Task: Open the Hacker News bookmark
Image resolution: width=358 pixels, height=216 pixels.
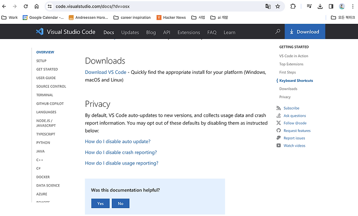Action: pyautogui.click(x=171, y=17)
